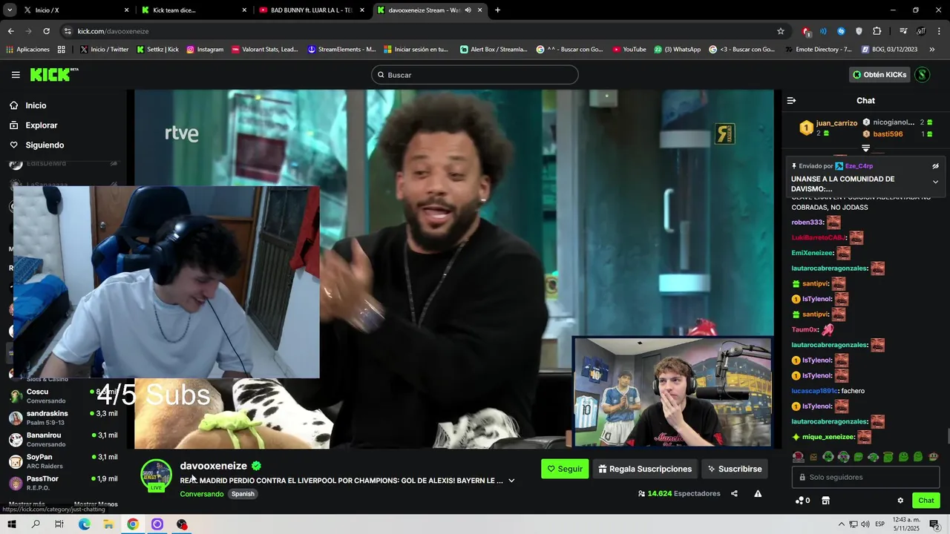Click lucascap1891c username in chat

click(814, 391)
